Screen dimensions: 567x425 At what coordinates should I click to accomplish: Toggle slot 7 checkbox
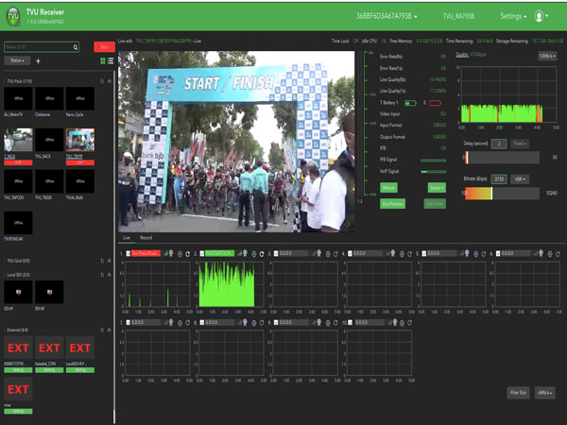click(x=128, y=322)
